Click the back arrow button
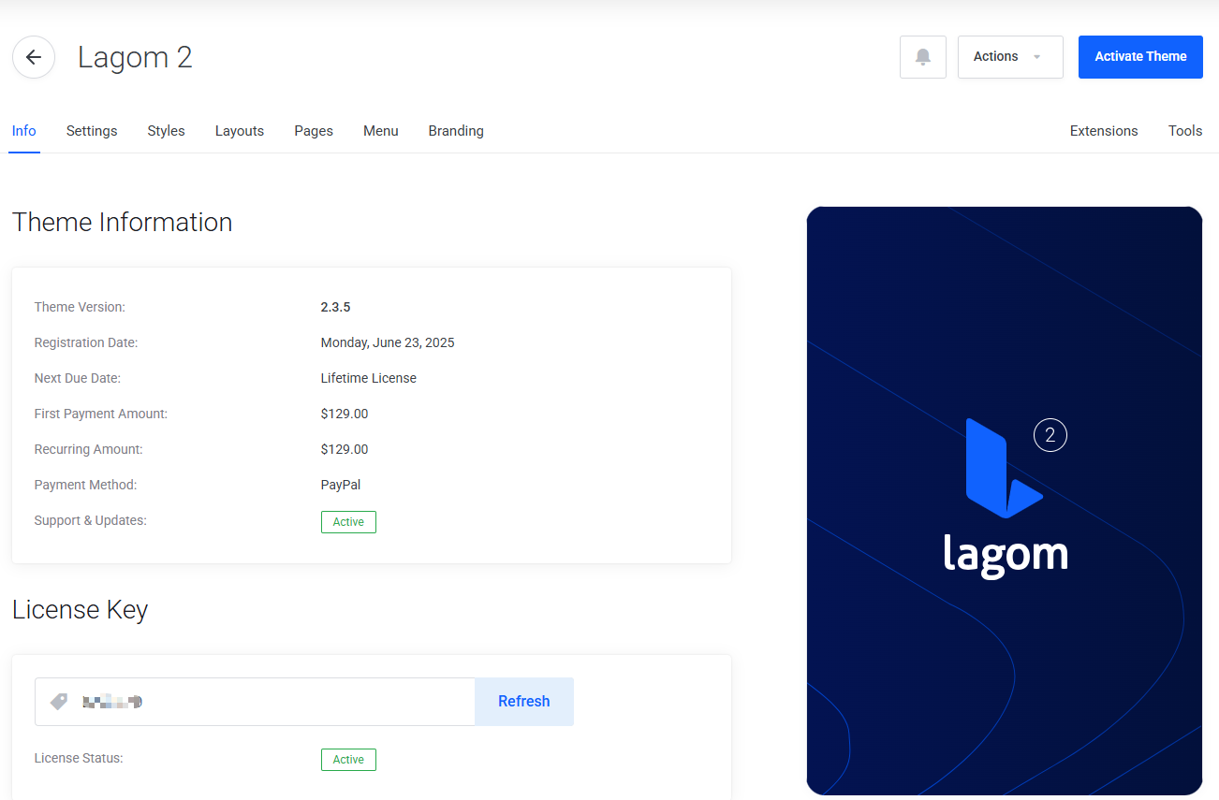 click(x=34, y=57)
